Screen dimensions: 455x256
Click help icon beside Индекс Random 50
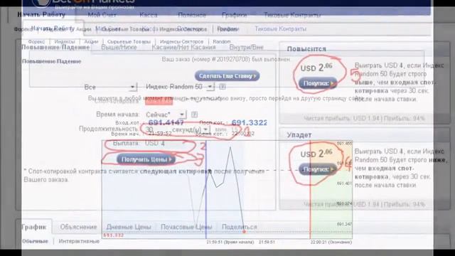click(x=223, y=87)
